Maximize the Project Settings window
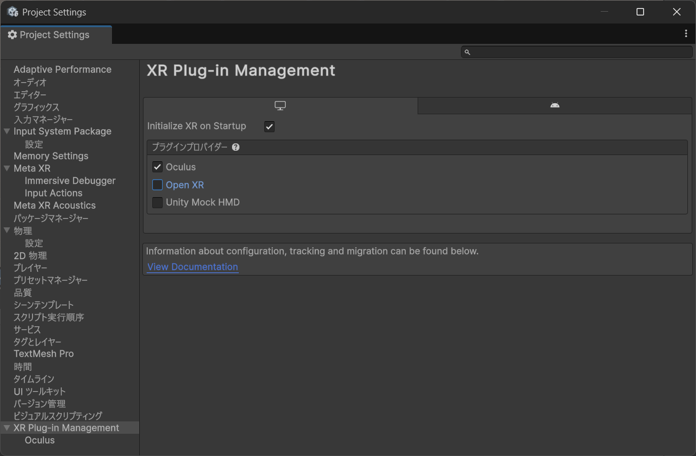 (640, 12)
